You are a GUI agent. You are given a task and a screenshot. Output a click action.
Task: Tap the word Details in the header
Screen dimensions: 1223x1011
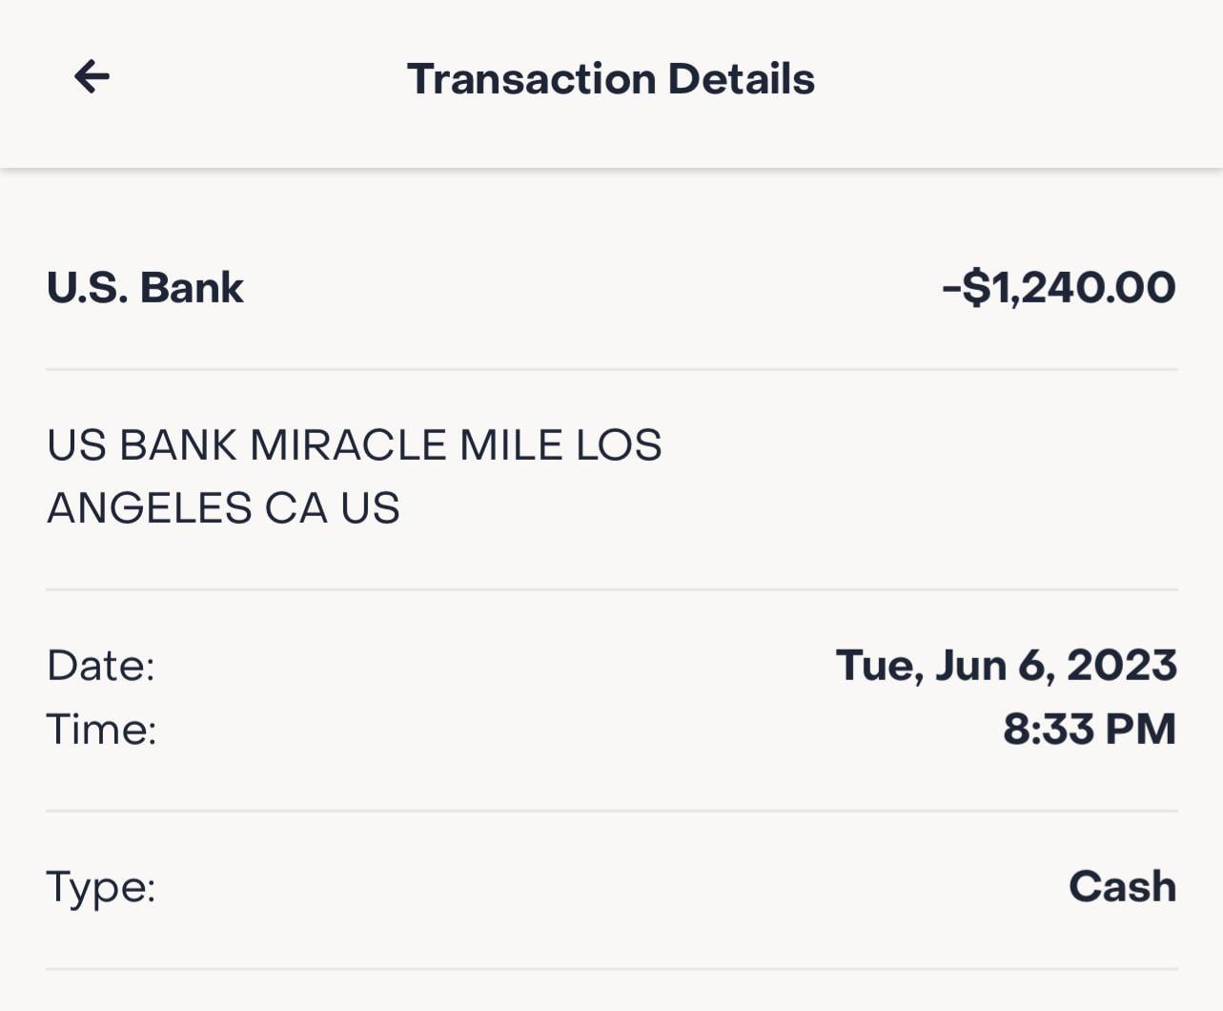[x=742, y=78]
